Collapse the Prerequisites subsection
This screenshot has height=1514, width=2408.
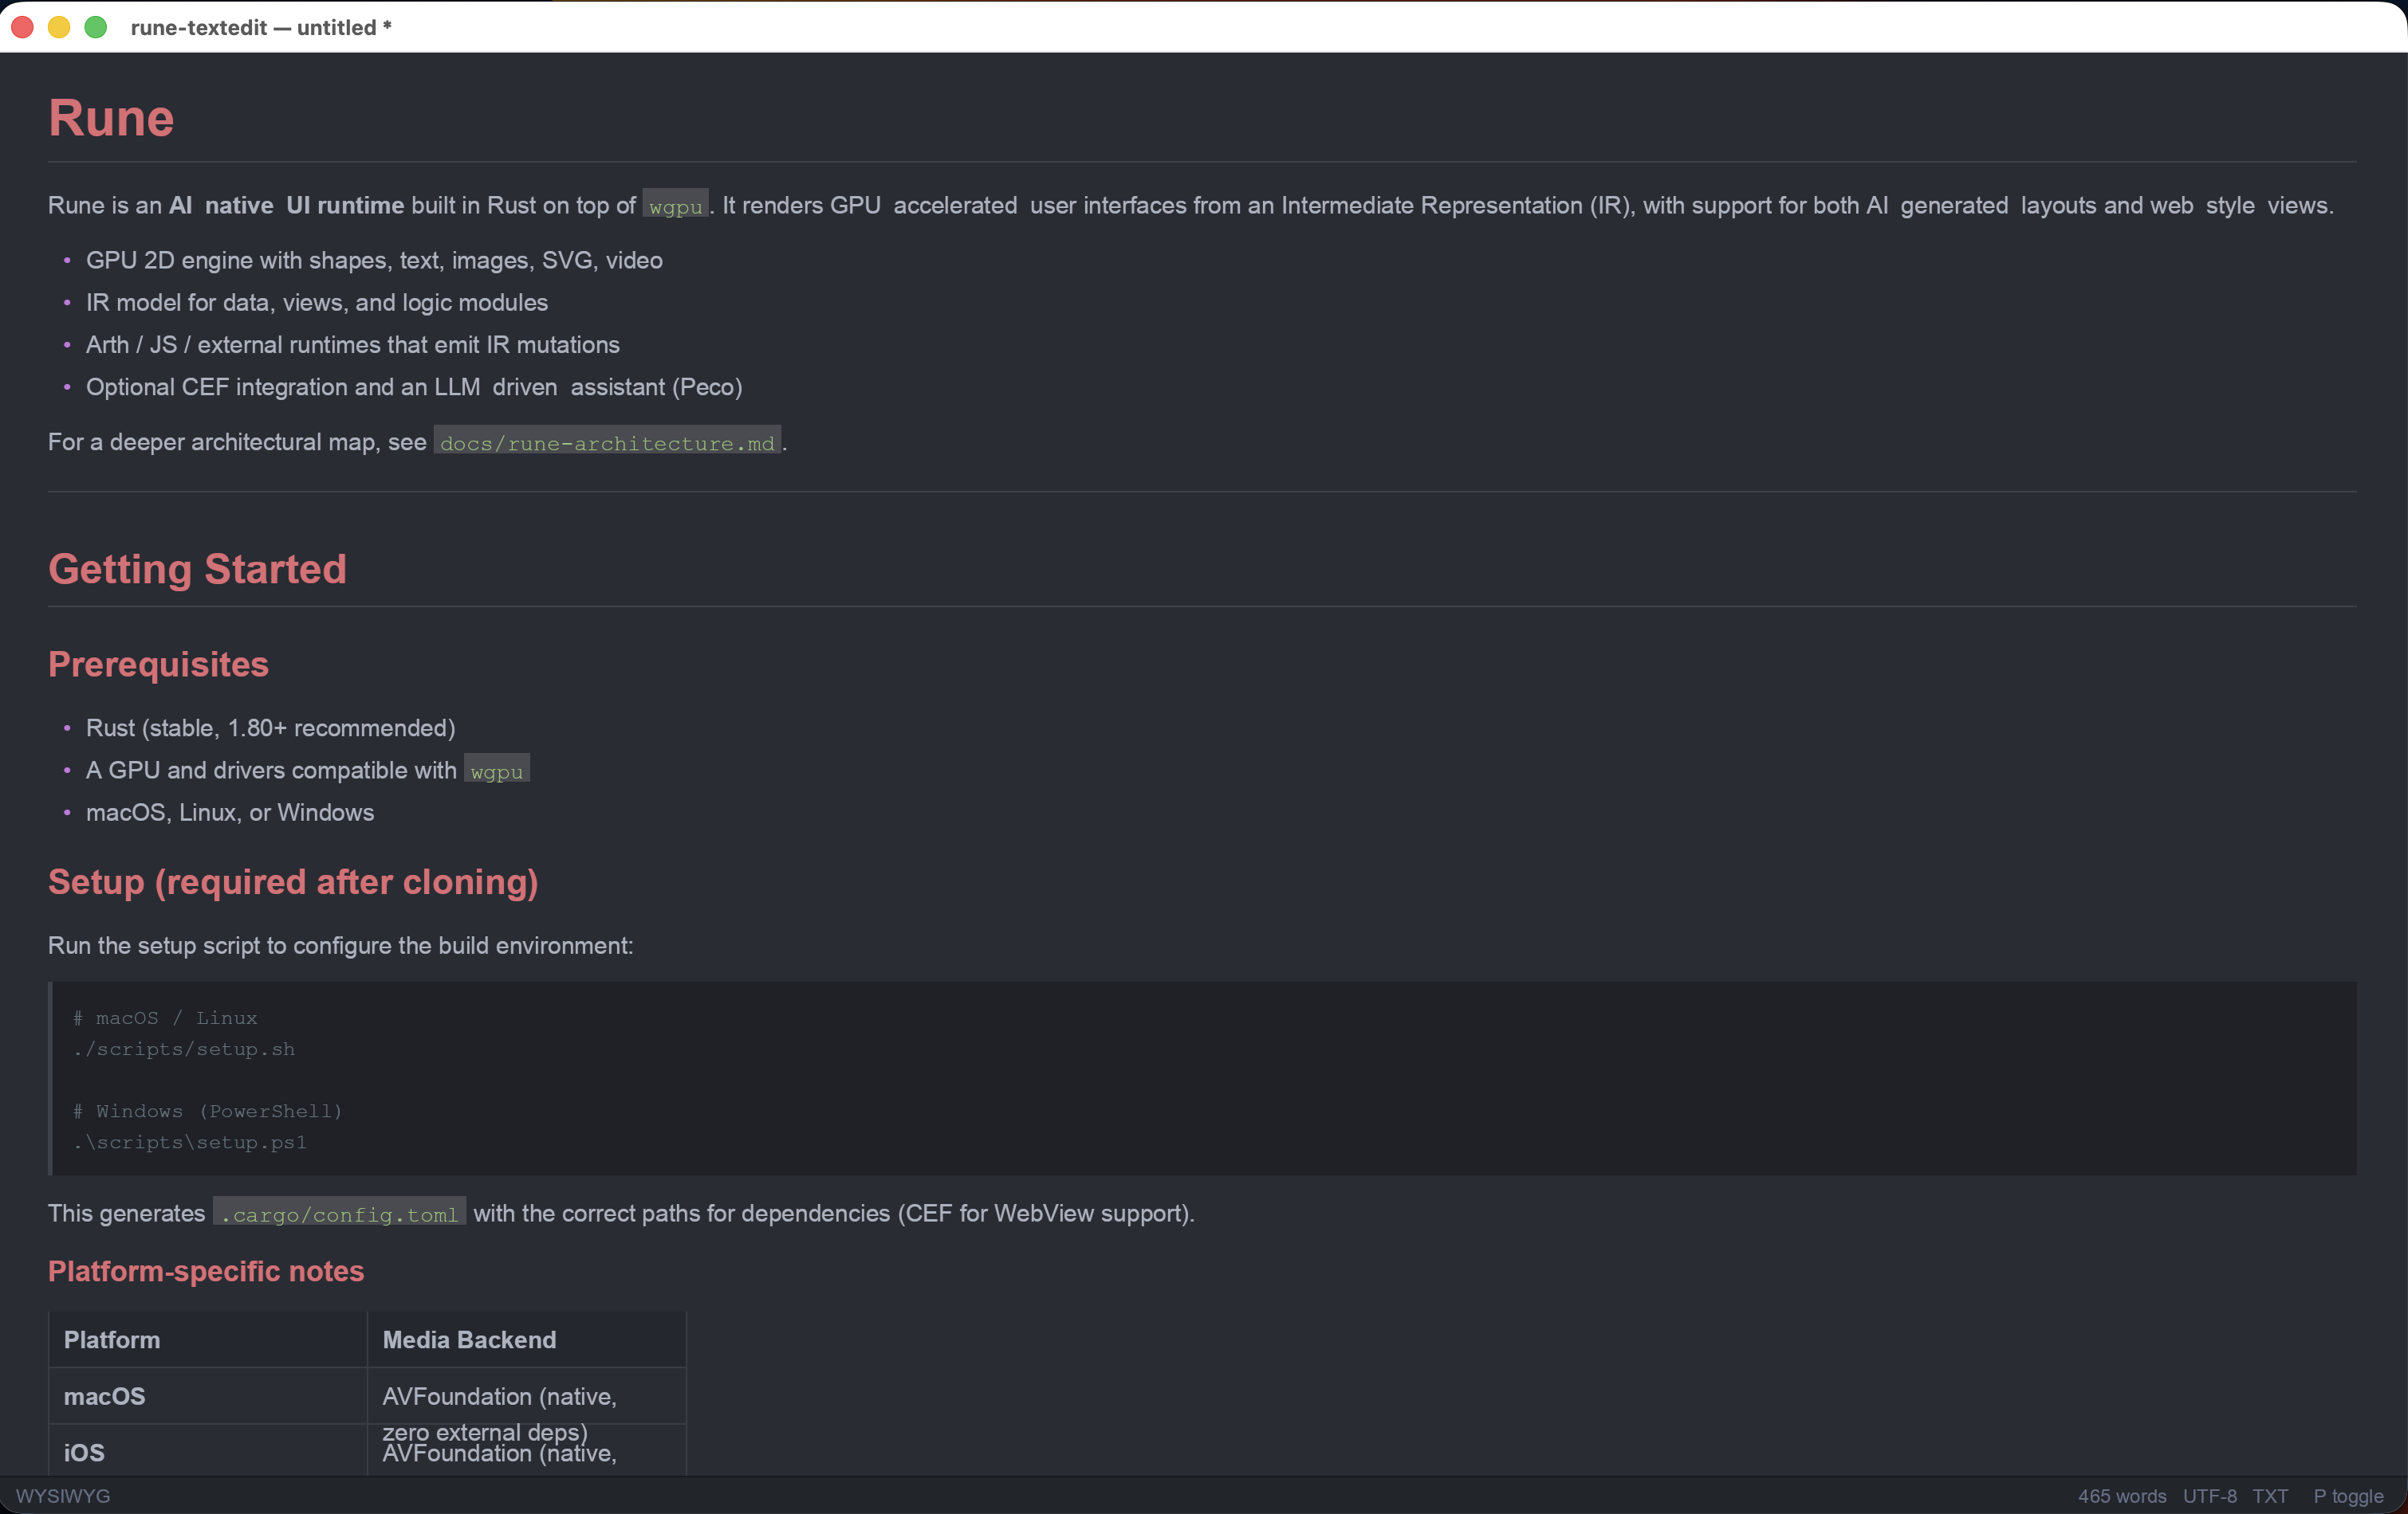[158, 665]
